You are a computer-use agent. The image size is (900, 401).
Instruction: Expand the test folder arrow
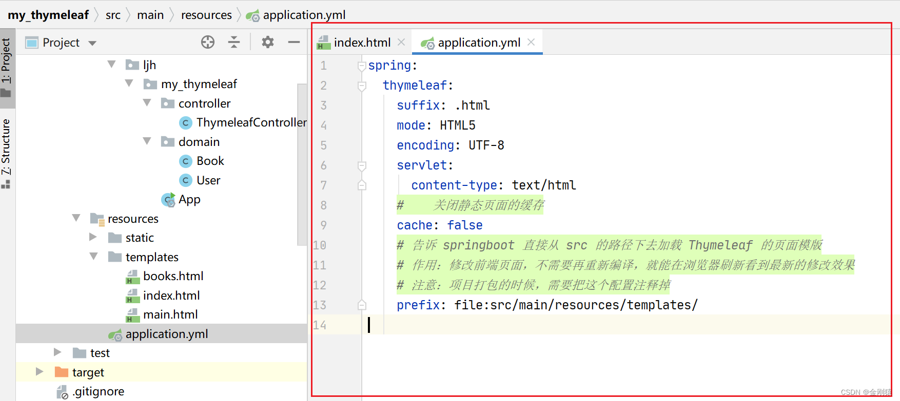coord(57,352)
